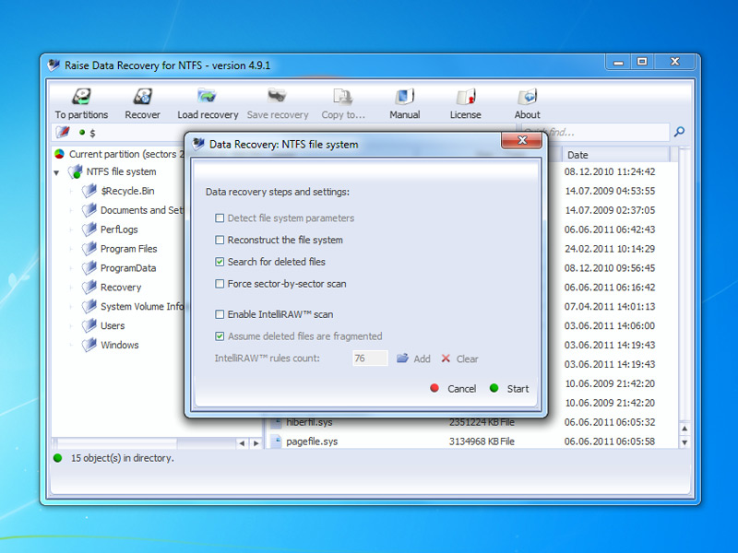The height and width of the screenshot is (553, 738).
Task: Click the Date column header
Action: [615, 155]
